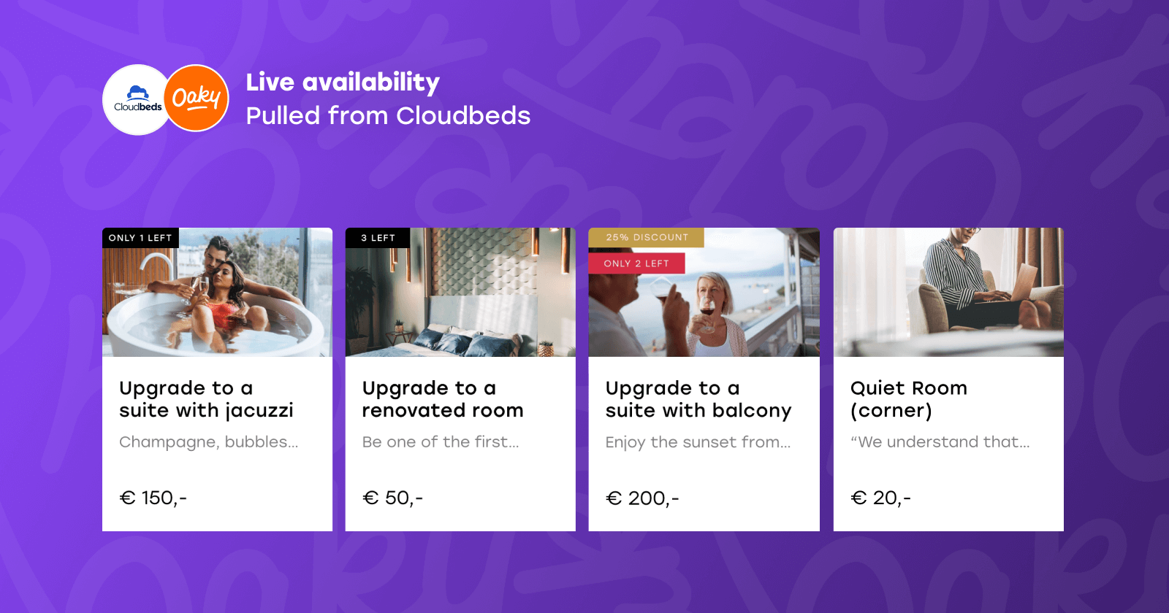Select 'Upgrade to a suite with balcony' title
The image size is (1169, 613).
pyautogui.click(x=698, y=399)
